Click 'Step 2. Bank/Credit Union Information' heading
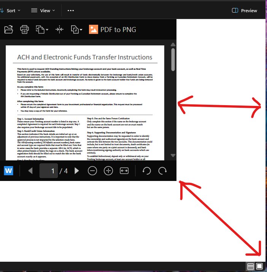Screen dimensions: 267x272 [x=36, y=131]
